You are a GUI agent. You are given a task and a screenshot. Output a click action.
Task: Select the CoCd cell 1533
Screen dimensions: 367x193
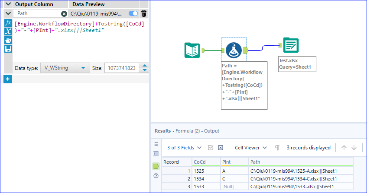pyautogui.click(x=206, y=187)
